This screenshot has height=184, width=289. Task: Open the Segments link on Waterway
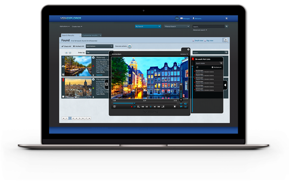99,75
